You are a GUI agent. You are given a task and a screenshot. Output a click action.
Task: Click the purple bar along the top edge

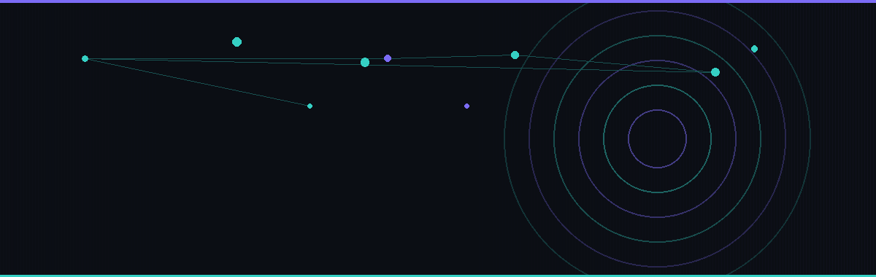[x=438, y=1]
